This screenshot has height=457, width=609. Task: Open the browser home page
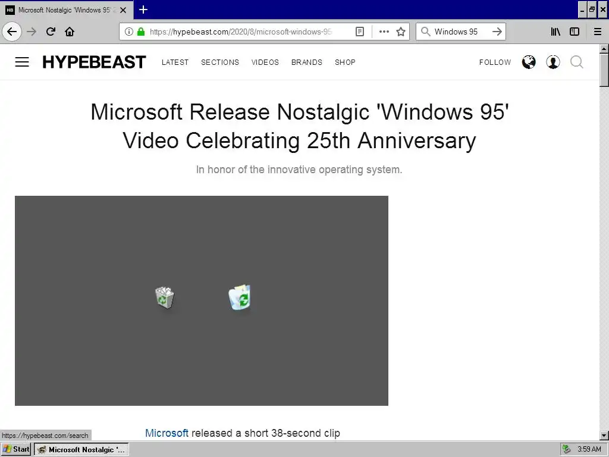point(70,32)
